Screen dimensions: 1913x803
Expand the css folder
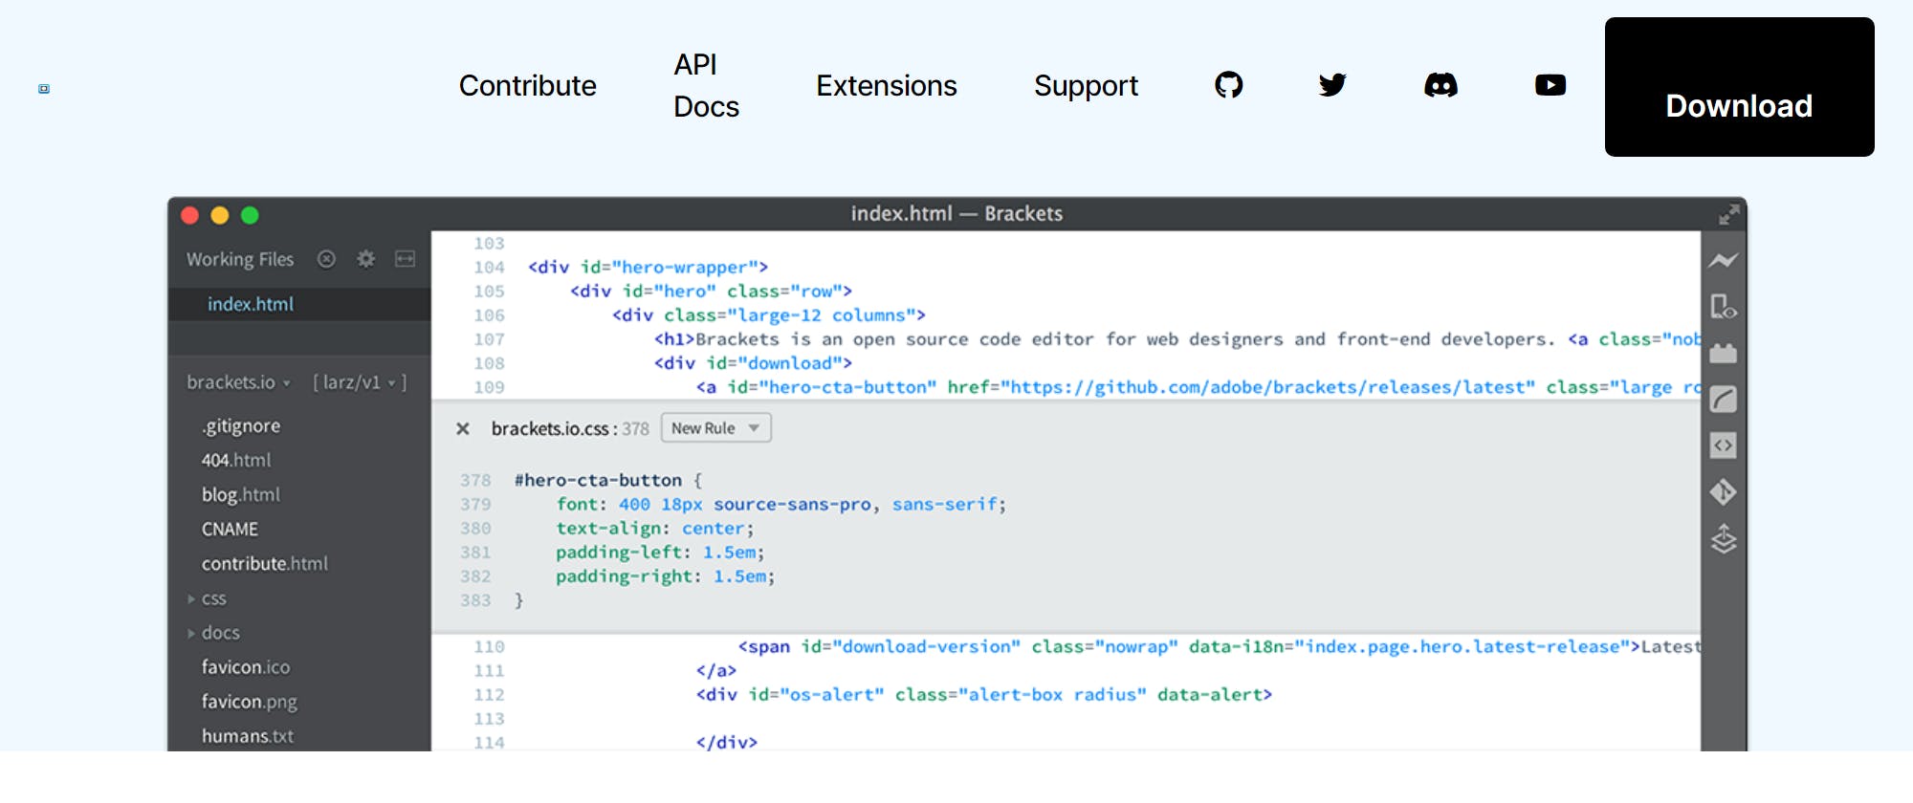click(208, 598)
